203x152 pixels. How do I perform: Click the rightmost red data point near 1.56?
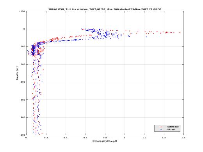point(180,32)
